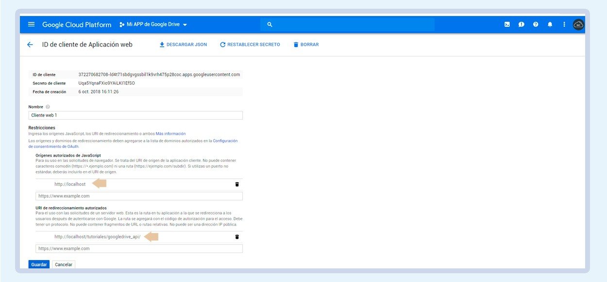Image resolution: width=607 pixels, height=282 pixels.
Task: Open the three-dot settings menu
Action: [564, 24]
